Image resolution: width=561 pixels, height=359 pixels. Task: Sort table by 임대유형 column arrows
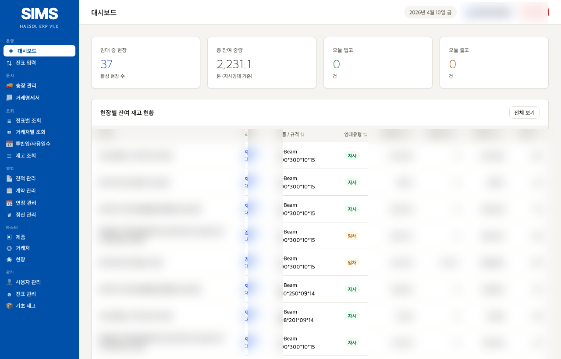365,134
